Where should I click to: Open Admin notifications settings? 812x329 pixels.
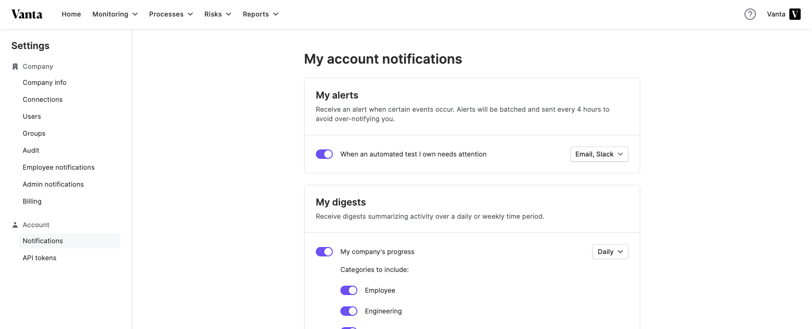(53, 184)
